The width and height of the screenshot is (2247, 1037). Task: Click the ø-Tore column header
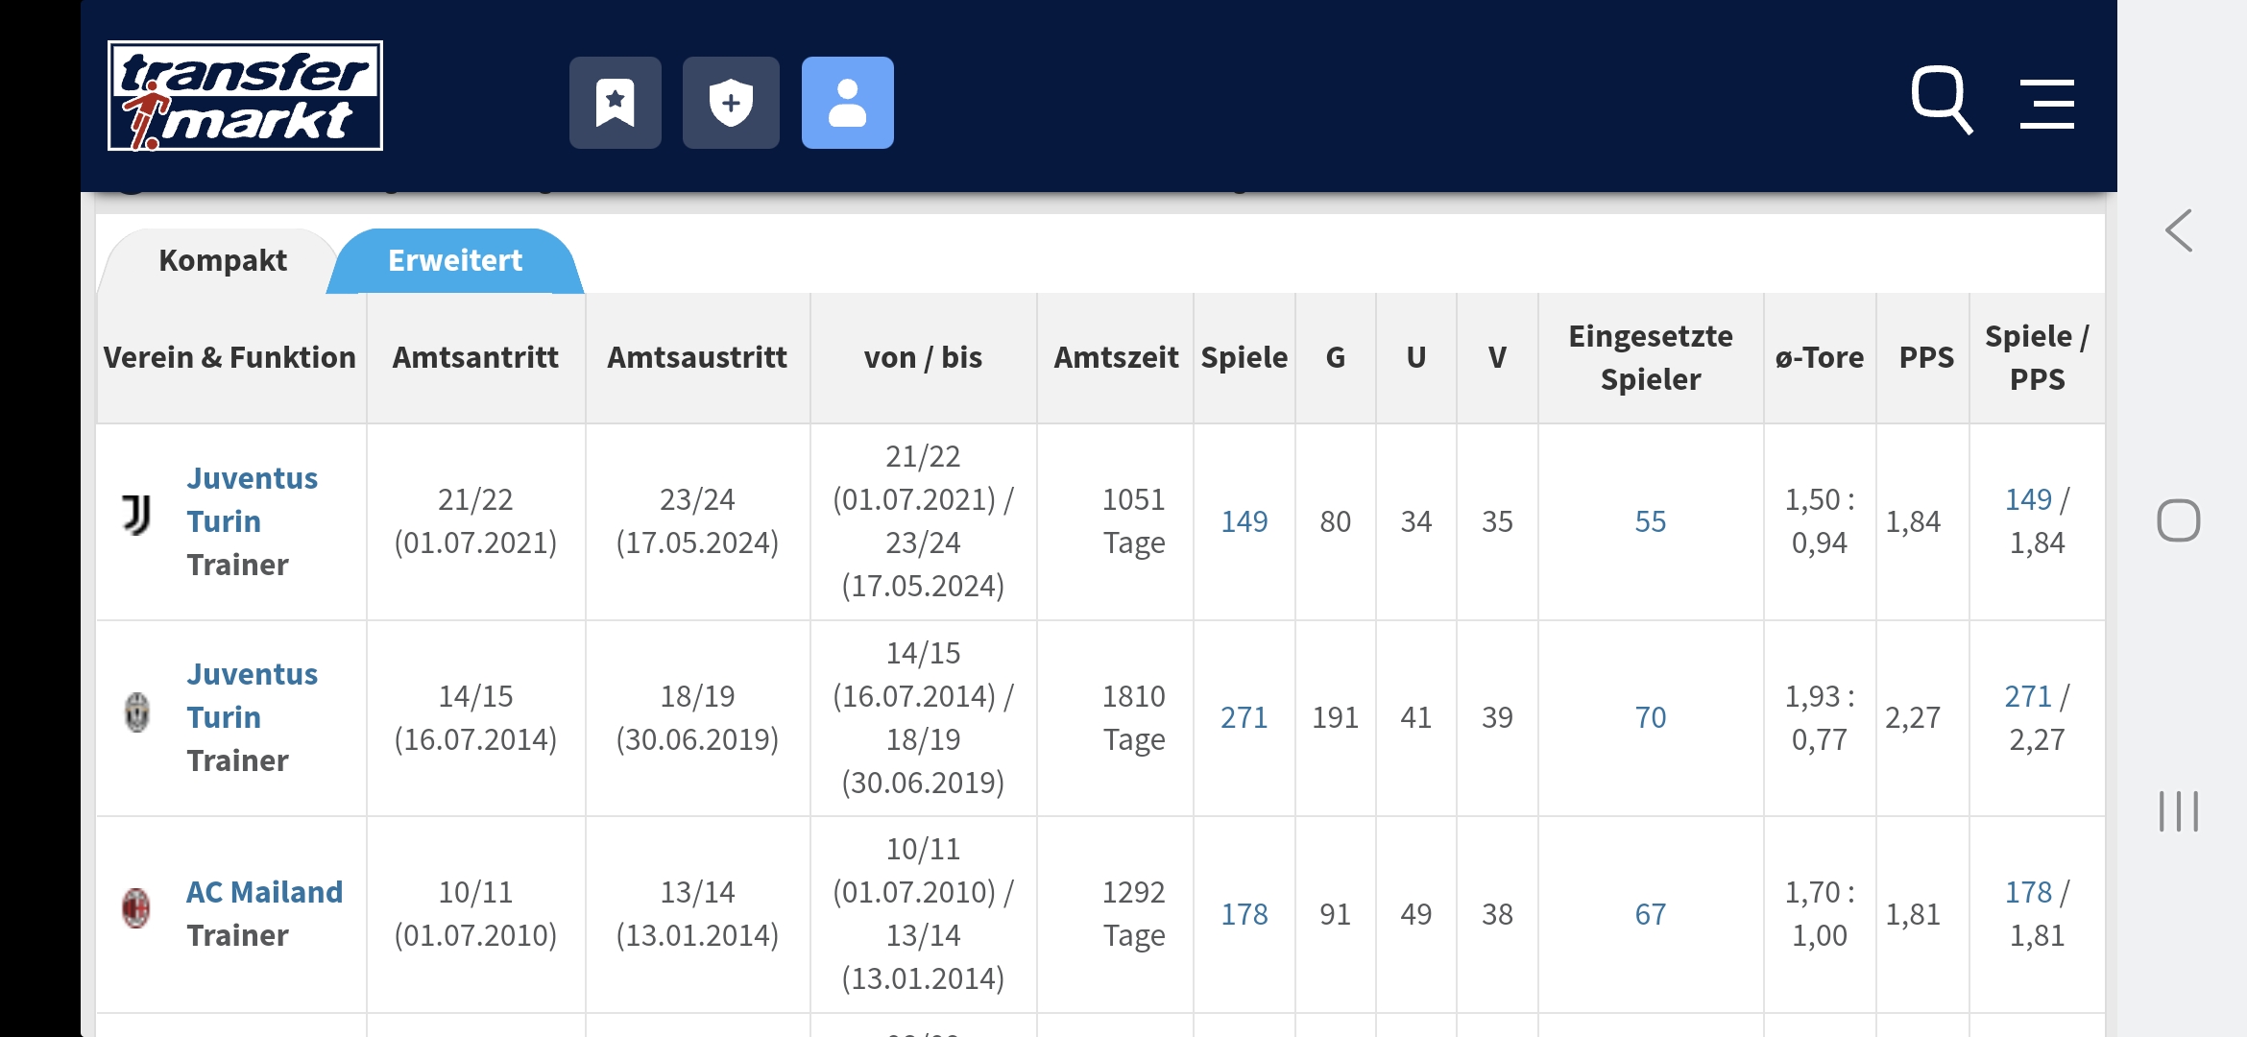[1820, 357]
